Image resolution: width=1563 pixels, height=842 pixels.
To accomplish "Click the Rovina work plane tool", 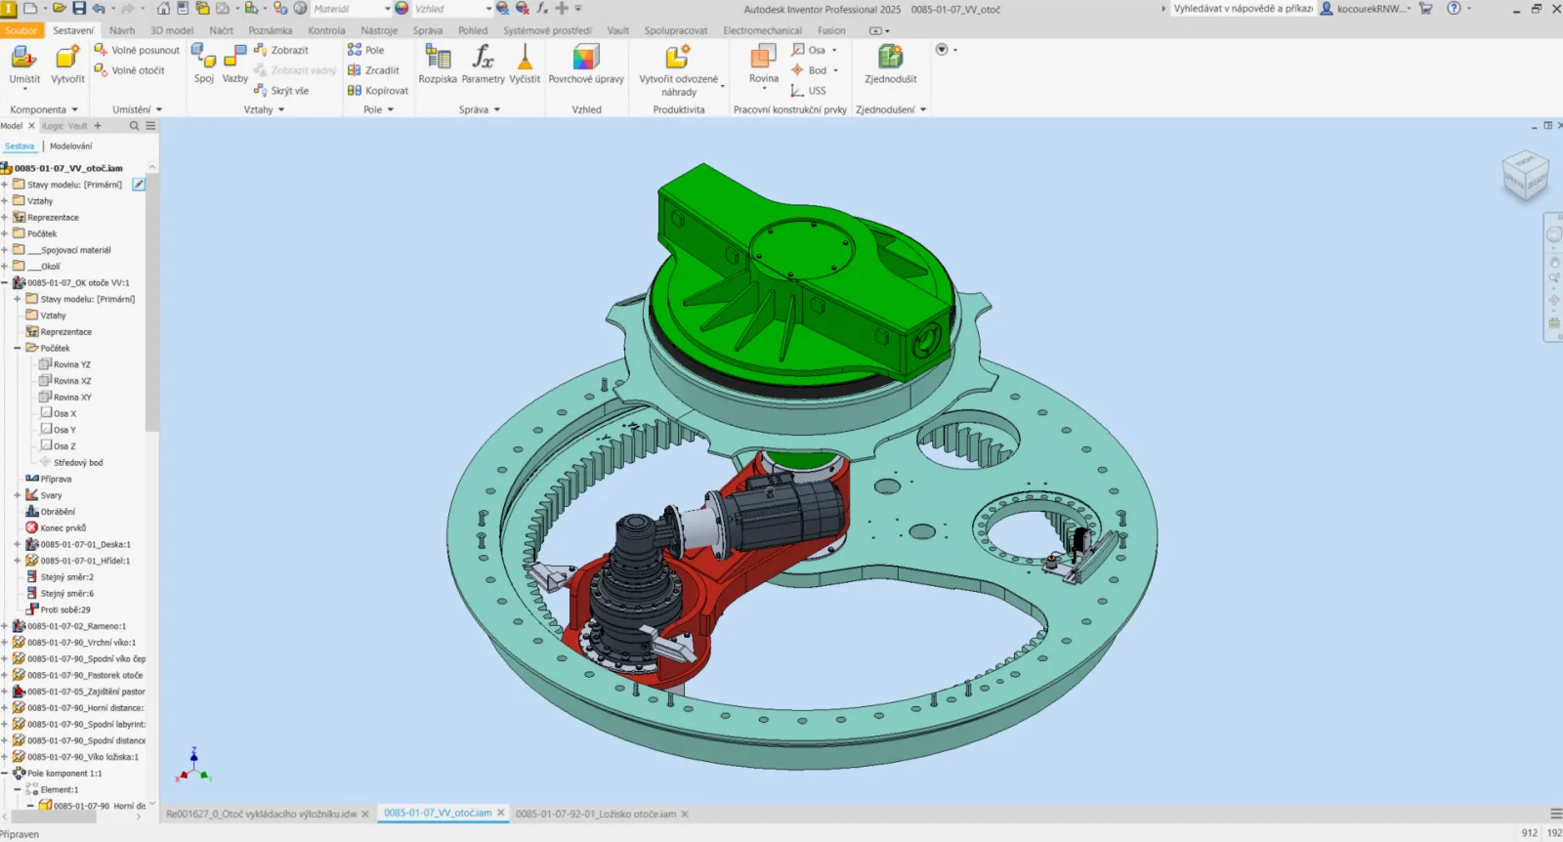I will [764, 64].
